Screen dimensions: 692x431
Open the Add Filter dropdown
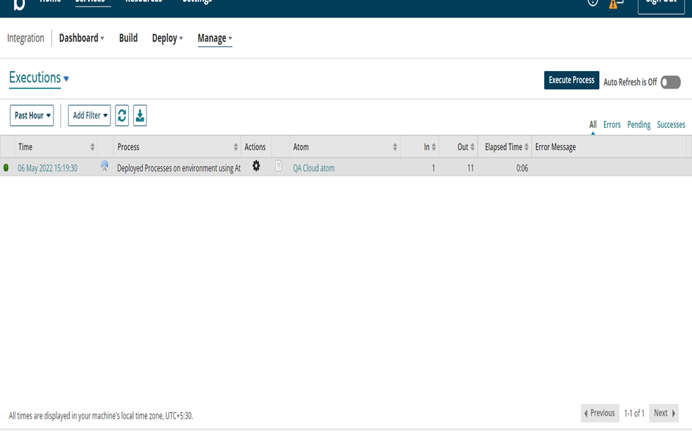tap(89, 116)
